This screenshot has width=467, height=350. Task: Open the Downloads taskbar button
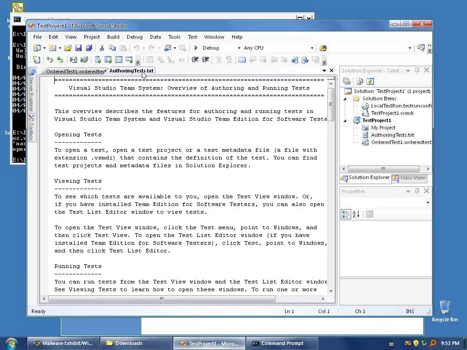click(136, 343)
